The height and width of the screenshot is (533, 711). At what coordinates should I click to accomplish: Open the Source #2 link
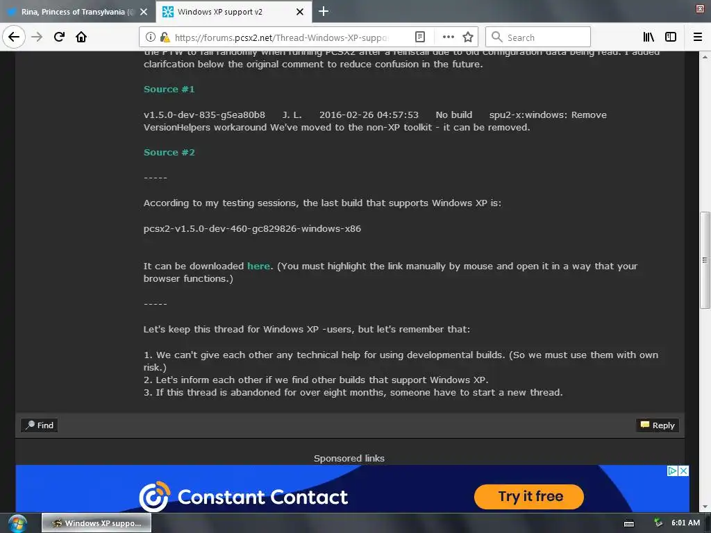coord(169,152)
